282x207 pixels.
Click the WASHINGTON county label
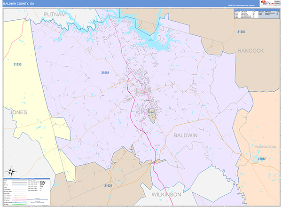tap(266, 147)
